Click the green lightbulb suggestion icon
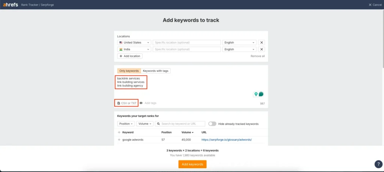 pos(256,94)
